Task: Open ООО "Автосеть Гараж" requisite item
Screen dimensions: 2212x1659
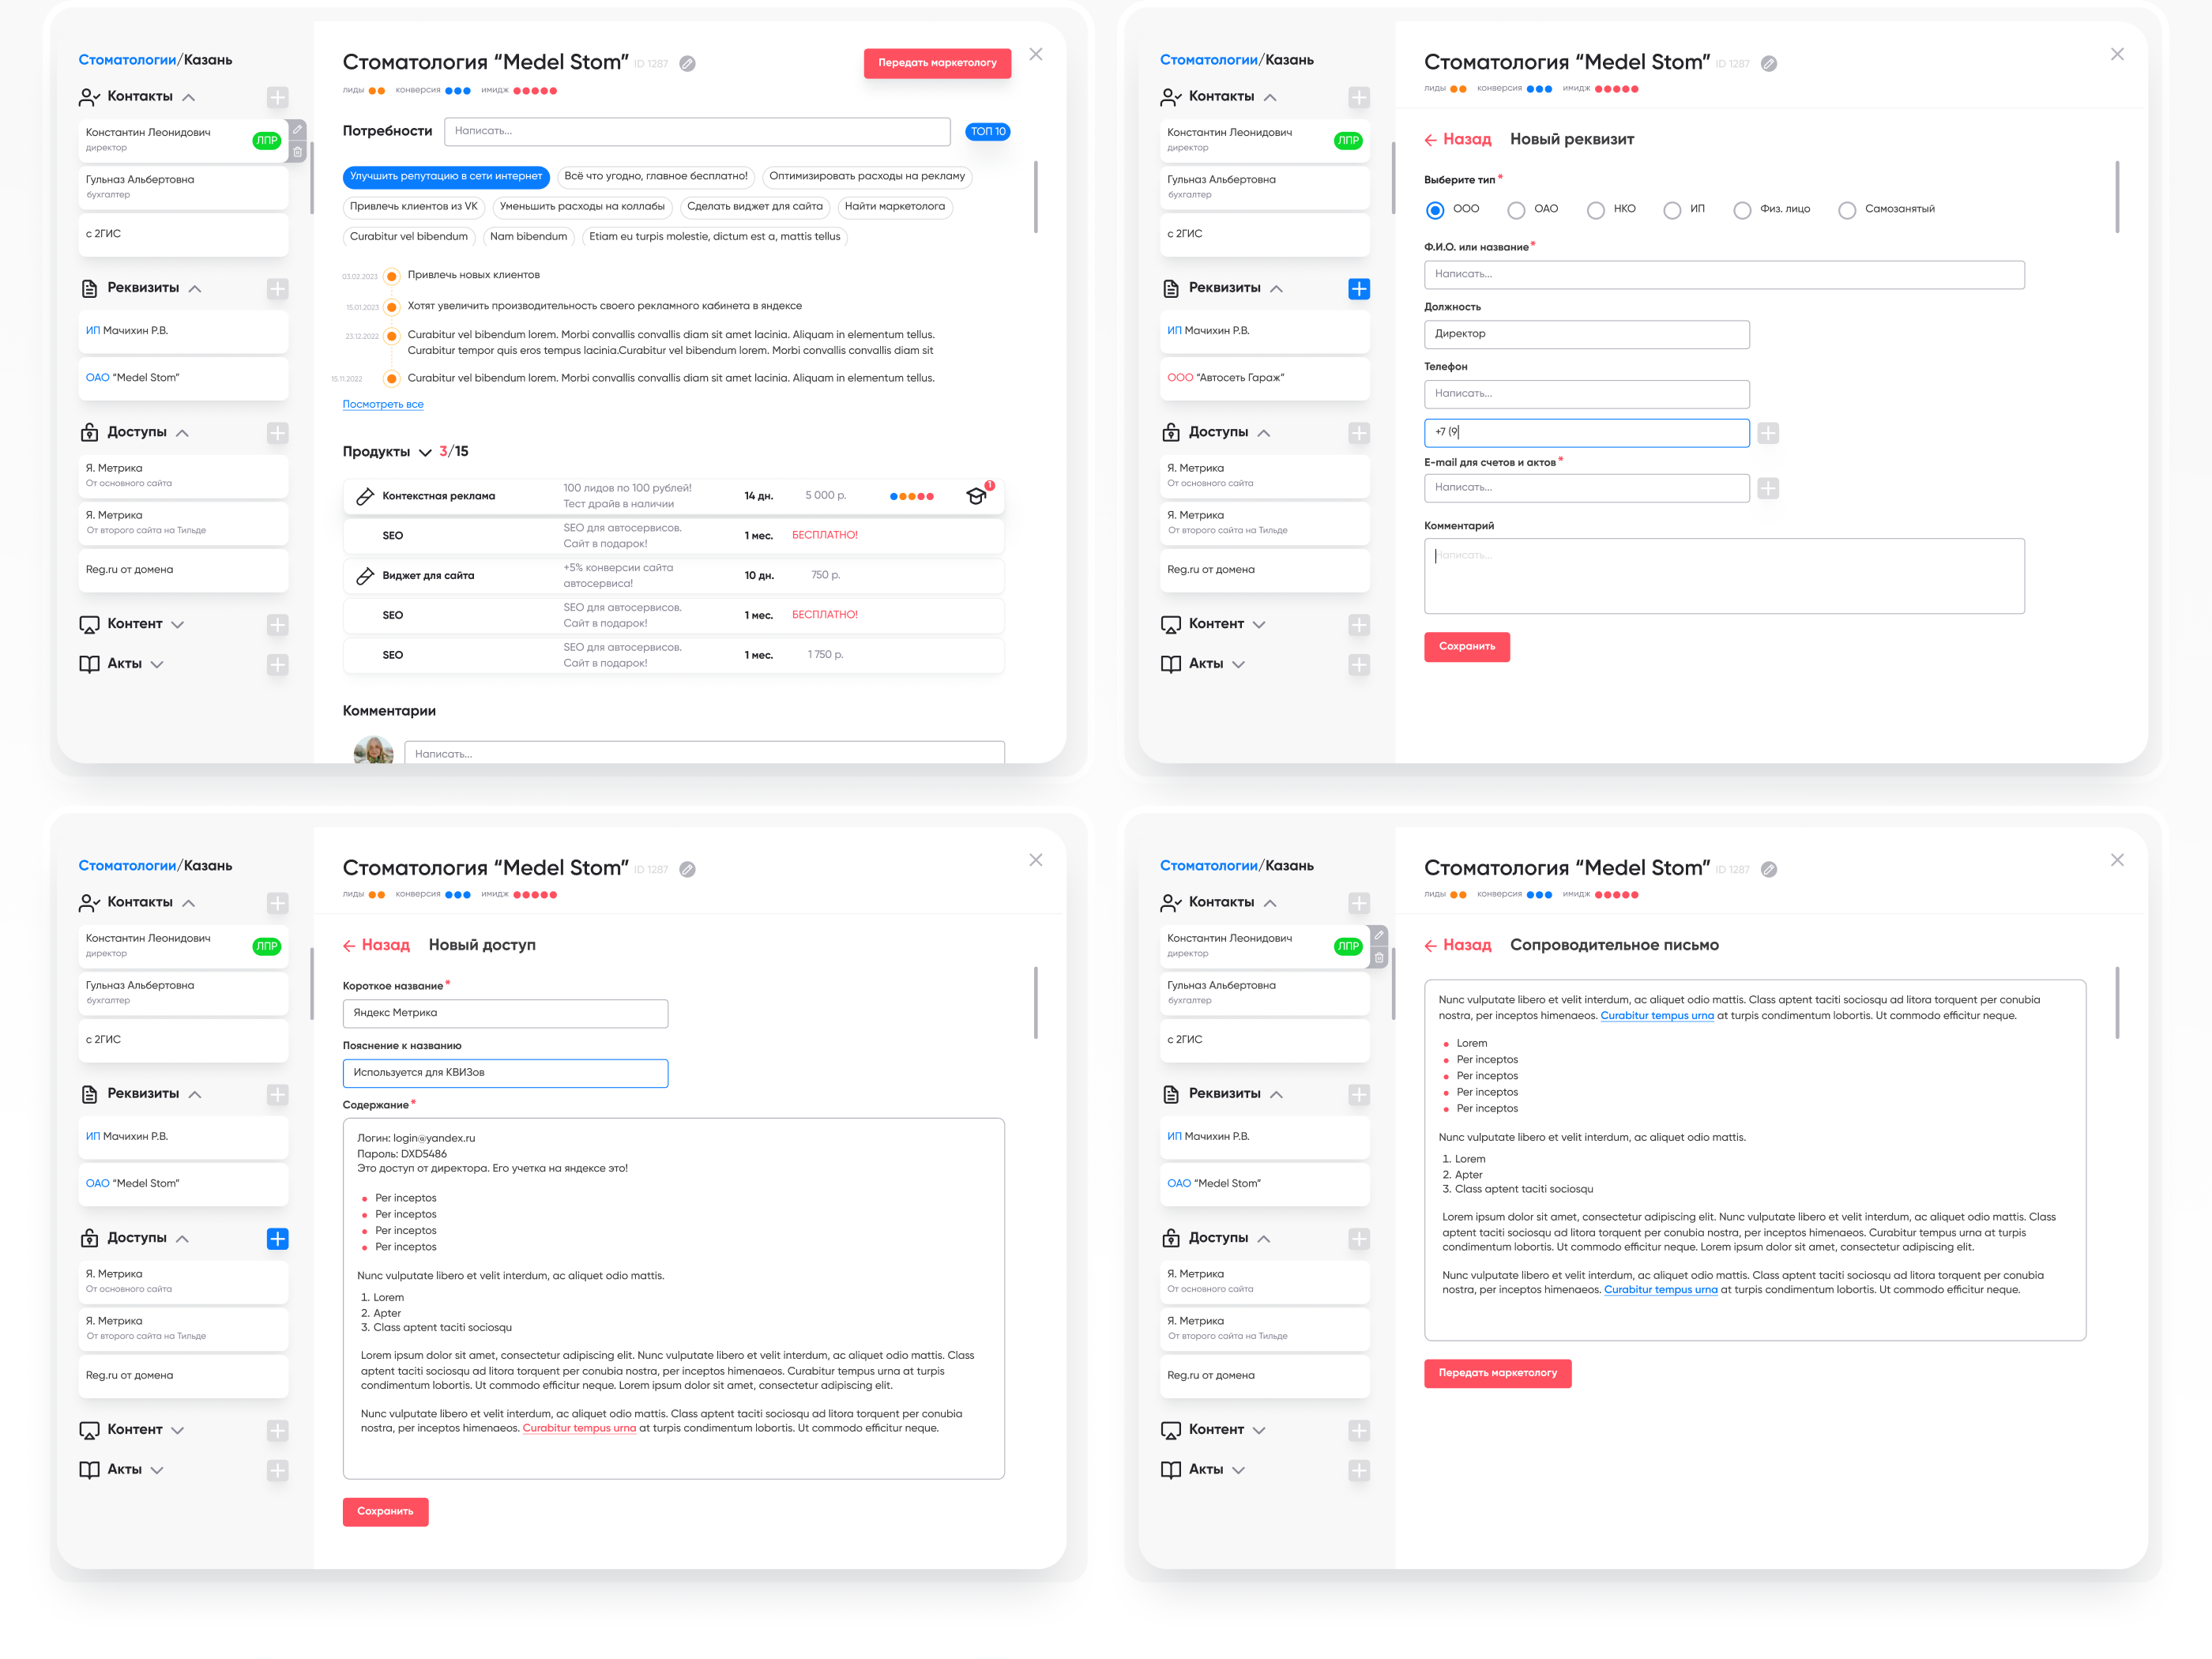Action: pos(1263,378)
